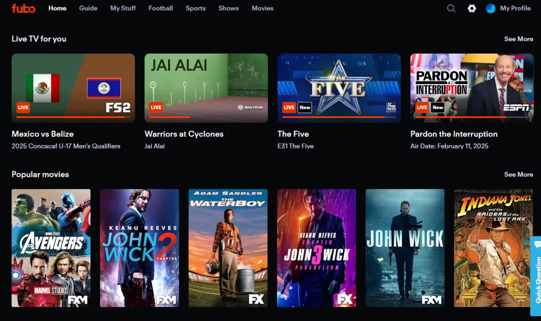Click FXM logo on John Wick 2 poster
The width and height of the screenshot is (541, 321).
pos(166,300)
